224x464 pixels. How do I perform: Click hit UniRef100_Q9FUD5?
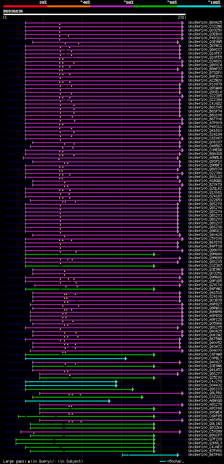(x=205, y=281)
